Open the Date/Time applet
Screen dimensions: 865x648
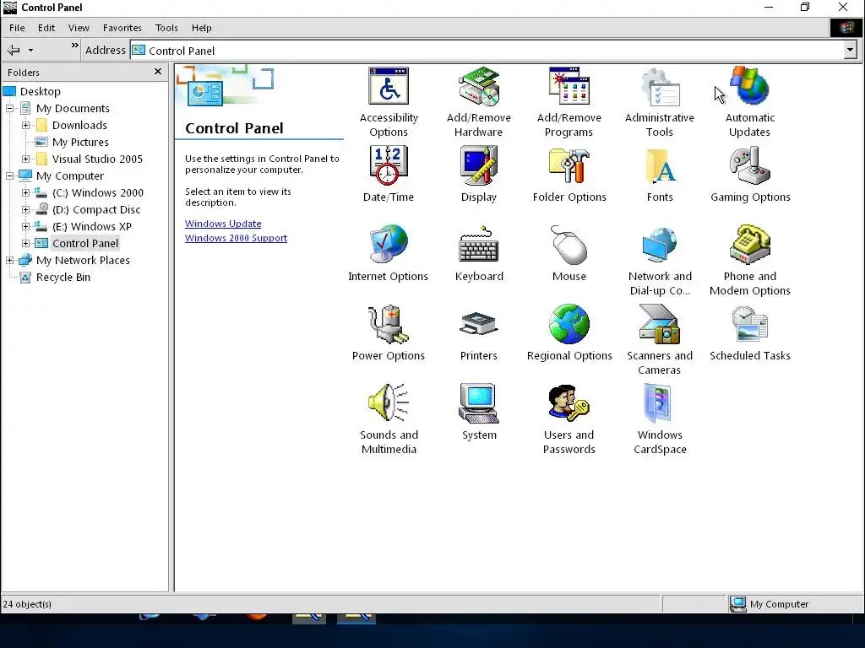tap(389, 165)
